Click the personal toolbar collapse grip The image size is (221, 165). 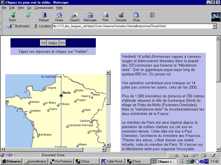tap(1, 32)
